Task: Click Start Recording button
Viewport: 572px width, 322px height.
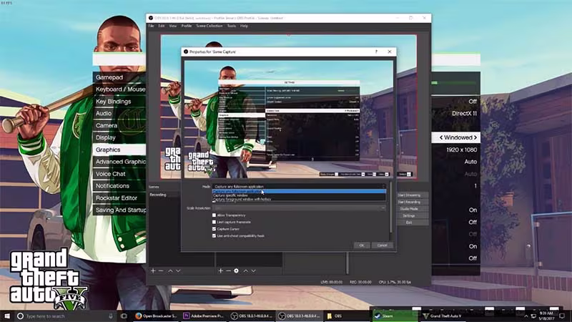Action: point(409,202)
